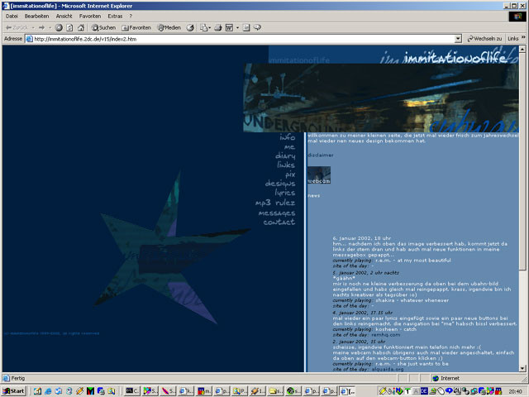Viewport: 529px width, 397px height.
Task: Click the vertical scrollbar thumb
Action: pyautogui.click(x=522, y=161)
